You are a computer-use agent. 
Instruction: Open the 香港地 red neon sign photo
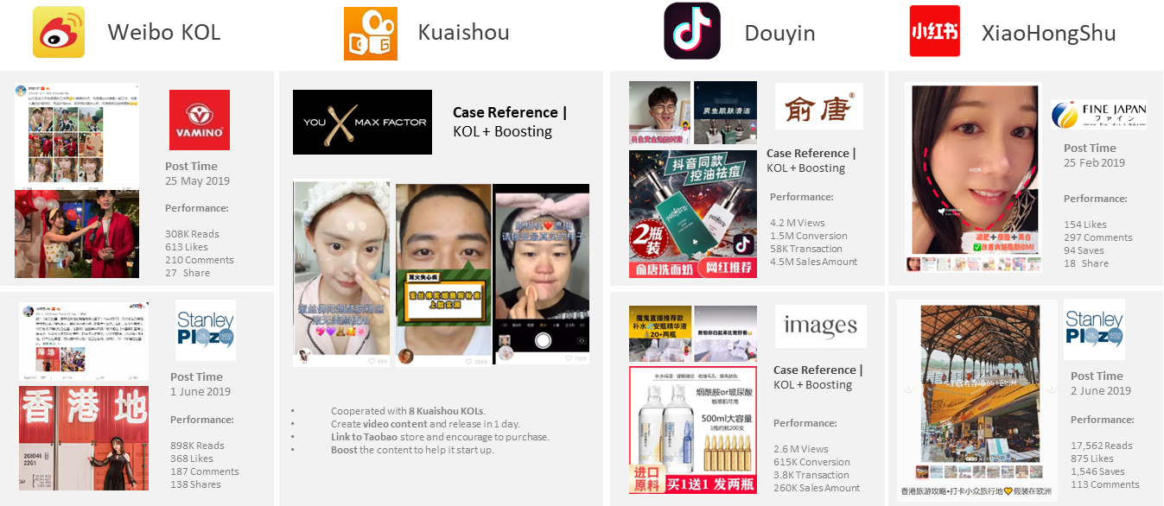[84, 439]
